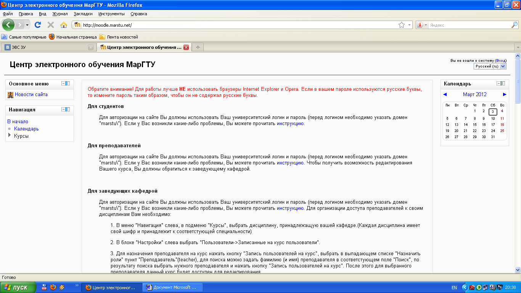521x293 pixels.
Task: Open инструкцию link under Для студентов
Action: 290,124
